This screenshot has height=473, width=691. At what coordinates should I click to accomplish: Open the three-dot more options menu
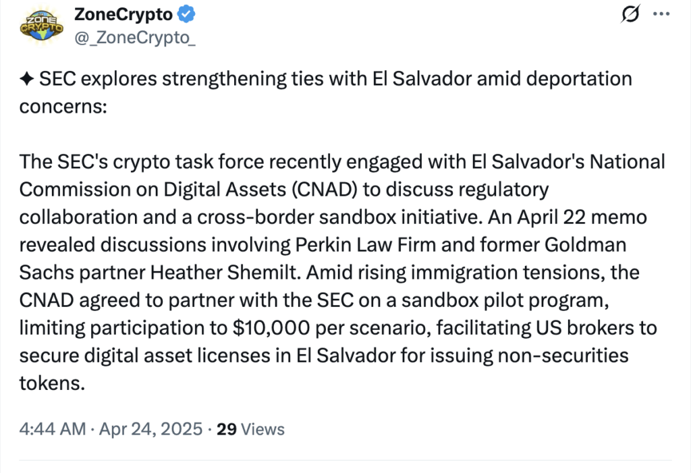coord(661,14)
